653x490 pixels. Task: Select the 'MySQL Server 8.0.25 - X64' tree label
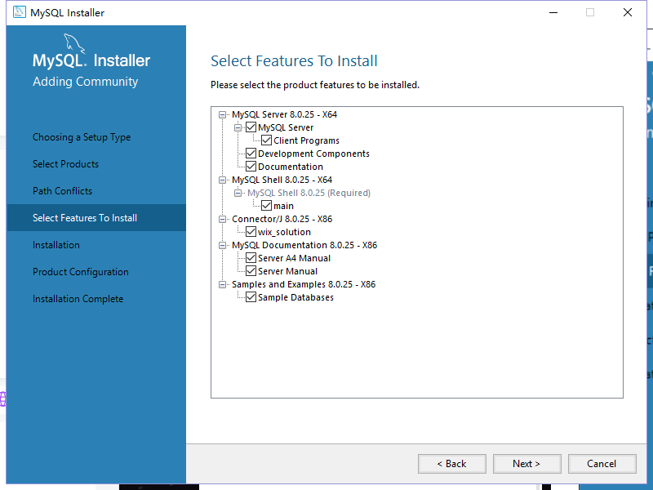284,114
